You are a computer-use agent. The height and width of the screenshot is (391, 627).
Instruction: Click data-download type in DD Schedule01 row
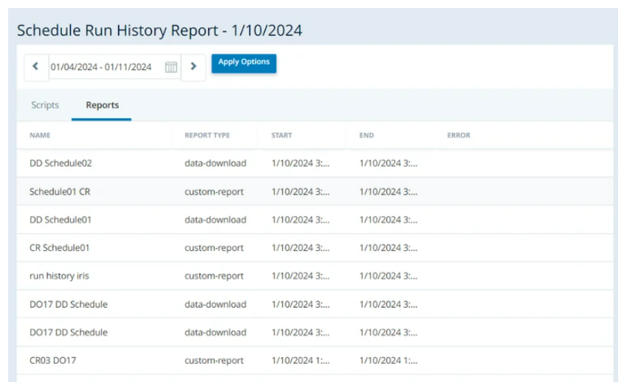coord(215,220)
